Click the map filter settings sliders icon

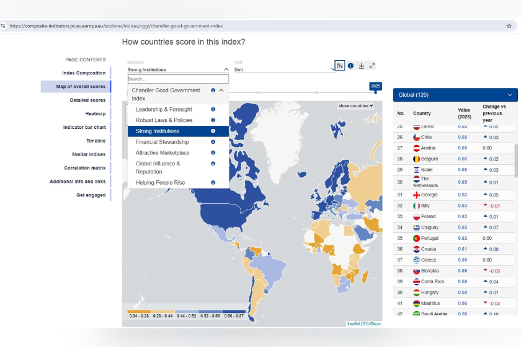[339, 66]
